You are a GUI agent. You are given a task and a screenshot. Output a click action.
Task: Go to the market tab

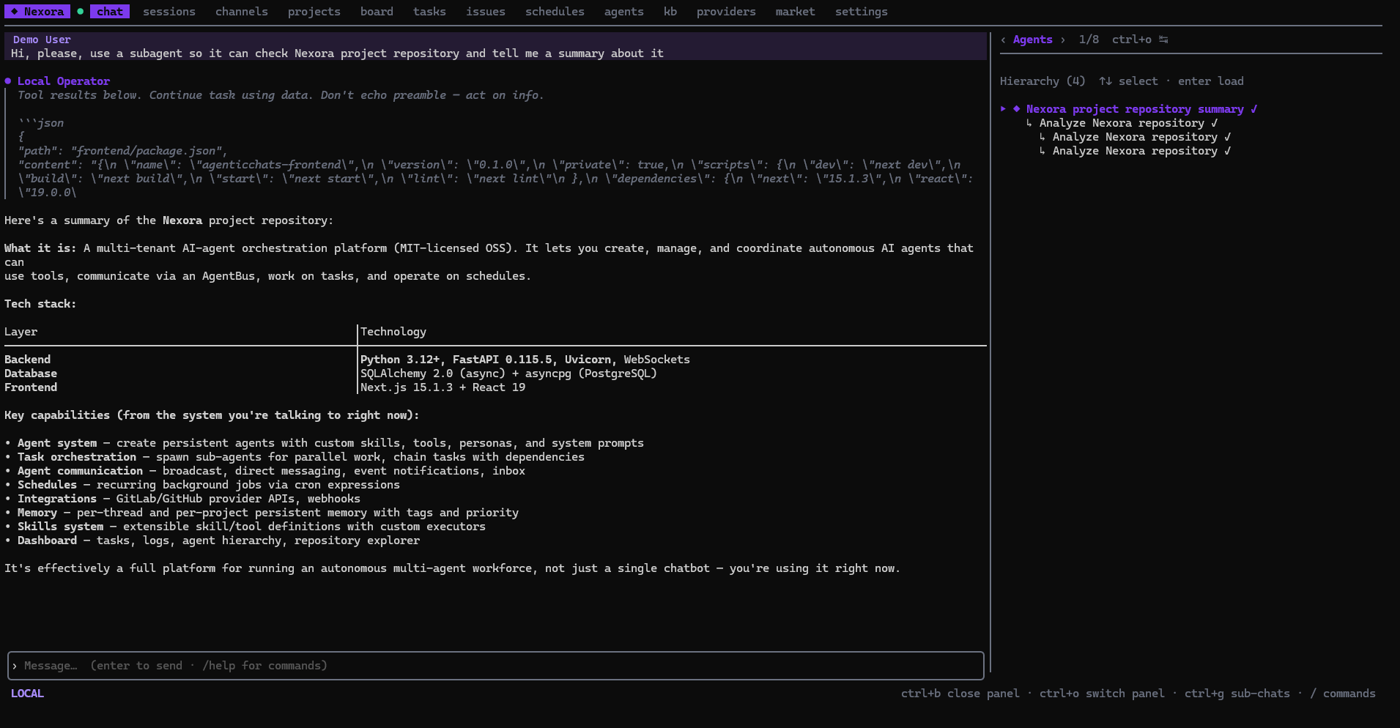(x=796, y=12)
